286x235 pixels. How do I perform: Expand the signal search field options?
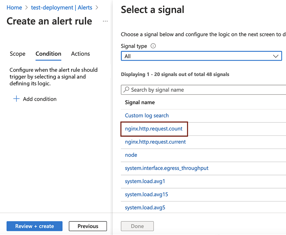pos(200,90)
